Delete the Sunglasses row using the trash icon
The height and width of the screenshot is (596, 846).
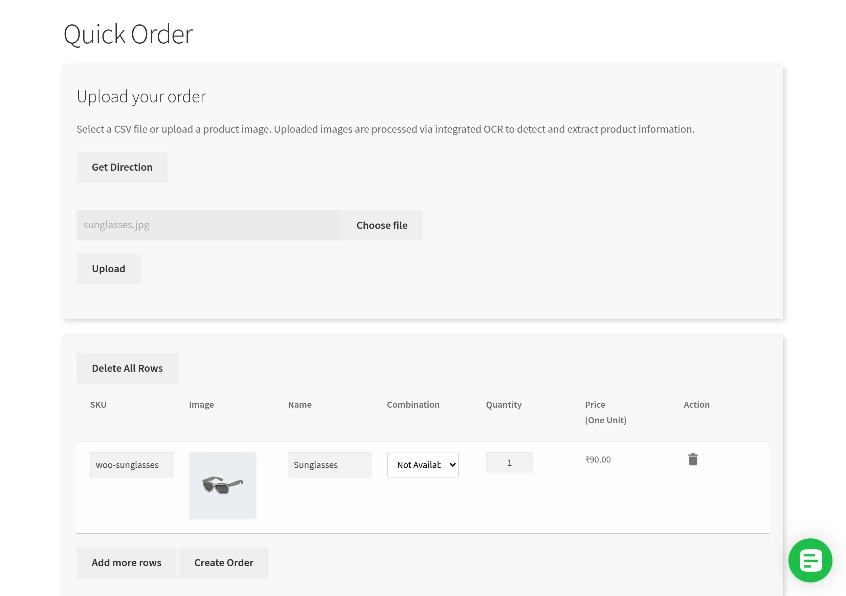693,460
